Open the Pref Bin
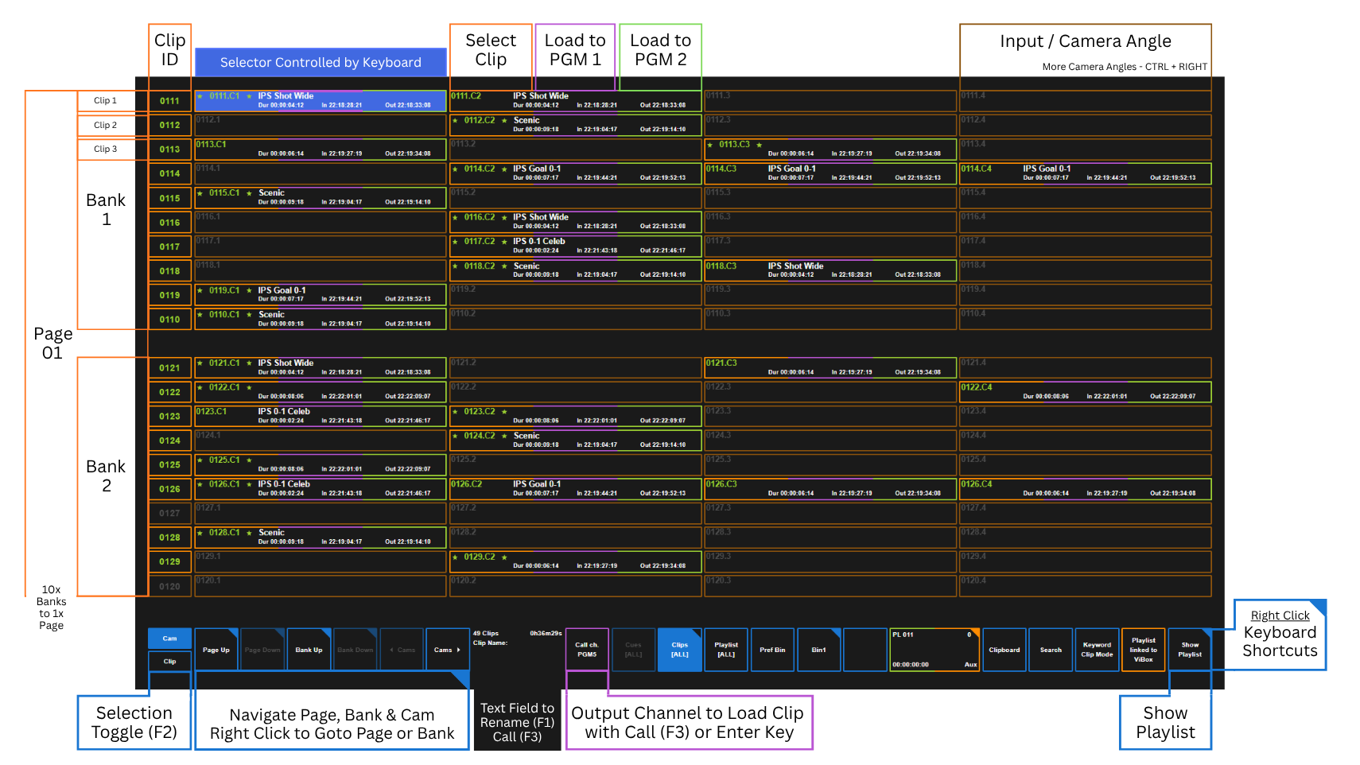 pyautogui.click(x=772, y=650)
